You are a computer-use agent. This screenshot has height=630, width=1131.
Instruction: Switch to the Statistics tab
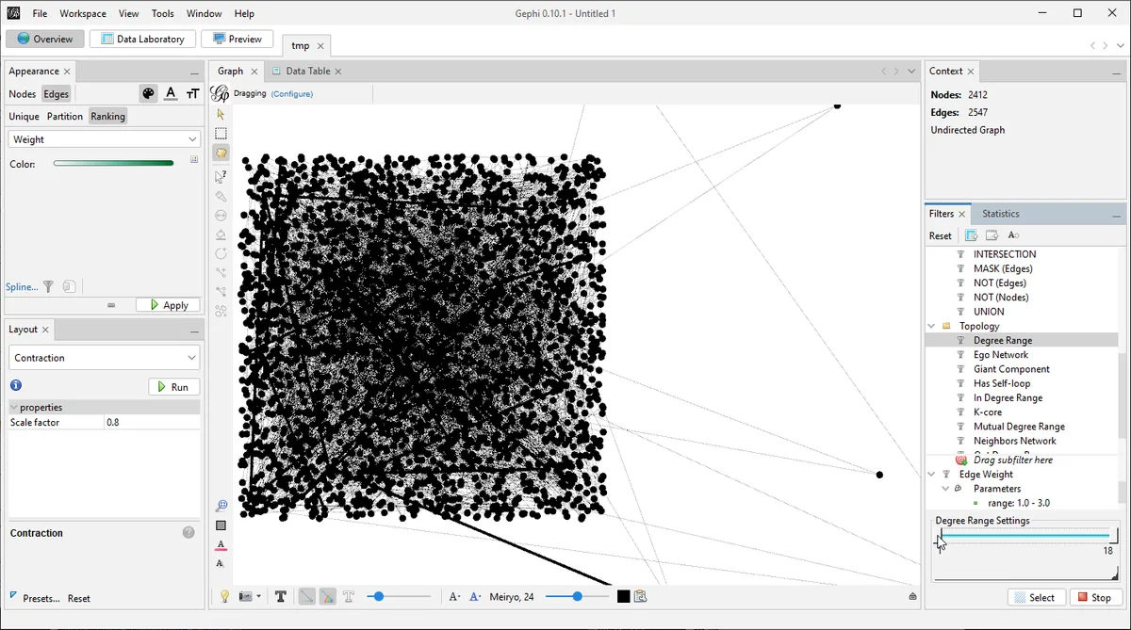pos(1000,214)
